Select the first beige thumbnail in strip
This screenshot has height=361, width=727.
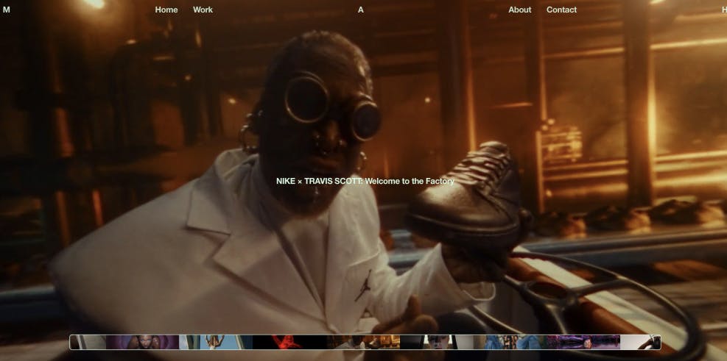pos(88,342)
